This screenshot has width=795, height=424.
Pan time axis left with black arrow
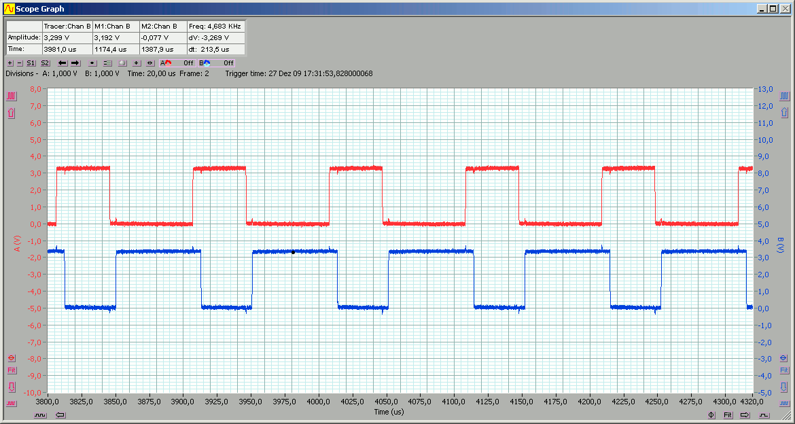(60, 415)
